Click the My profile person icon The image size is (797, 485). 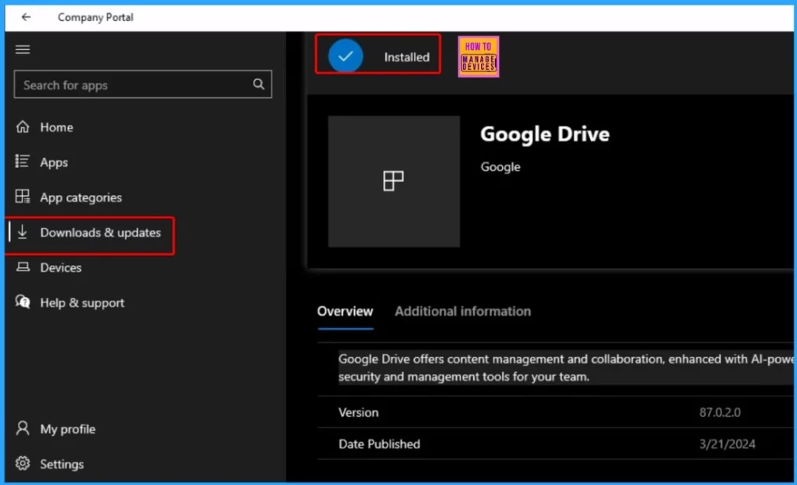pyautogui.click(x=23, y=428)
